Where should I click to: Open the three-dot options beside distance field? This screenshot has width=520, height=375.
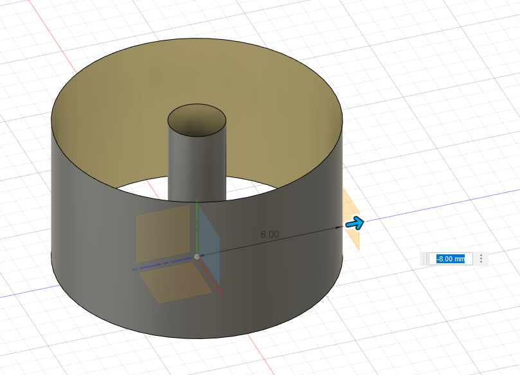481,259
